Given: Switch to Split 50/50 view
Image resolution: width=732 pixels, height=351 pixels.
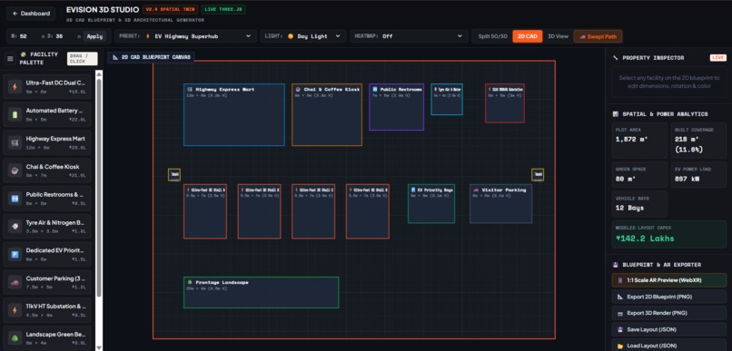Looking at the screenshot, I should tap(492, 36).
